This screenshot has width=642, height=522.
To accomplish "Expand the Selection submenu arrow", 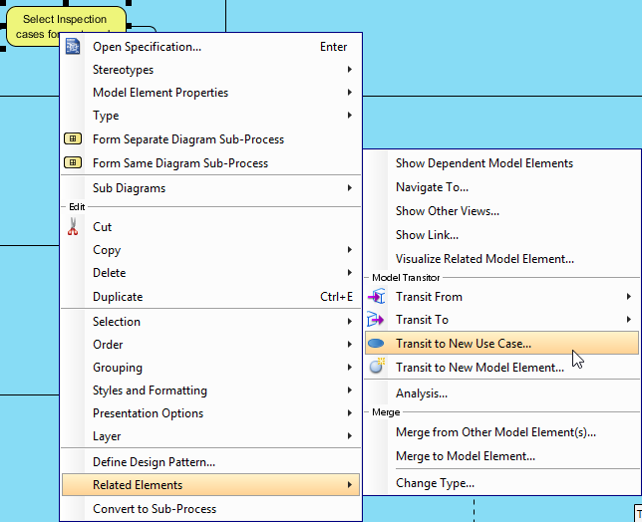I will pyautogui.click(x=350, y=321).
